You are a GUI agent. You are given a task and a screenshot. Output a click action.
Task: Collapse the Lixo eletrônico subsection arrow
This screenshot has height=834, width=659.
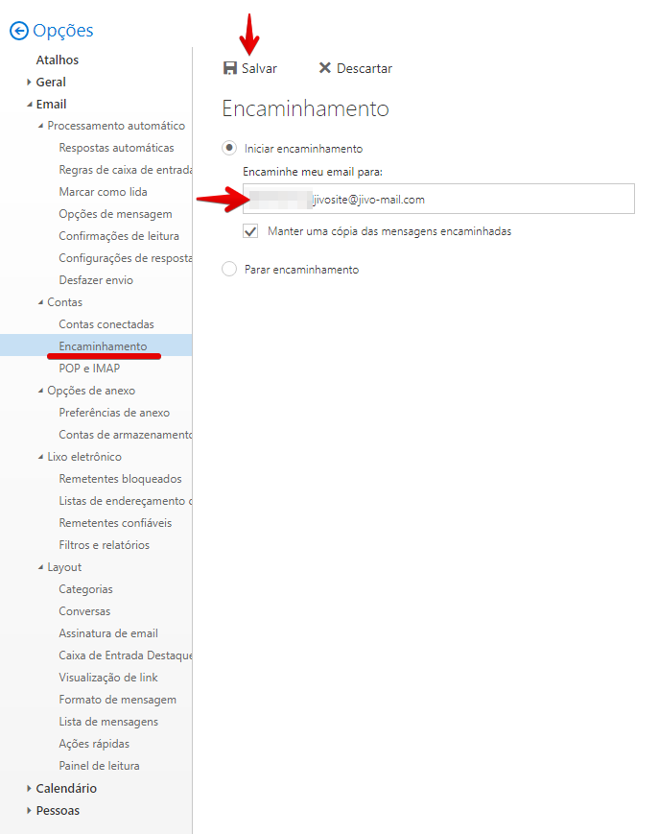(x=40, y=457)
